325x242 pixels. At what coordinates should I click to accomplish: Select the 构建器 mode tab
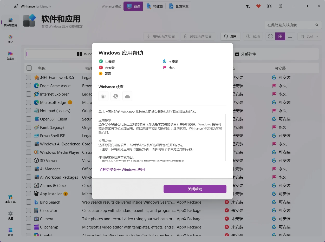(x=154, y=6)
